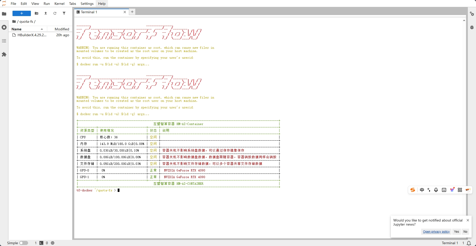The height and width of the screenshot is (246, 476).
Task: Open the IME soft keyboard icon
Action: tap(444, 190)
